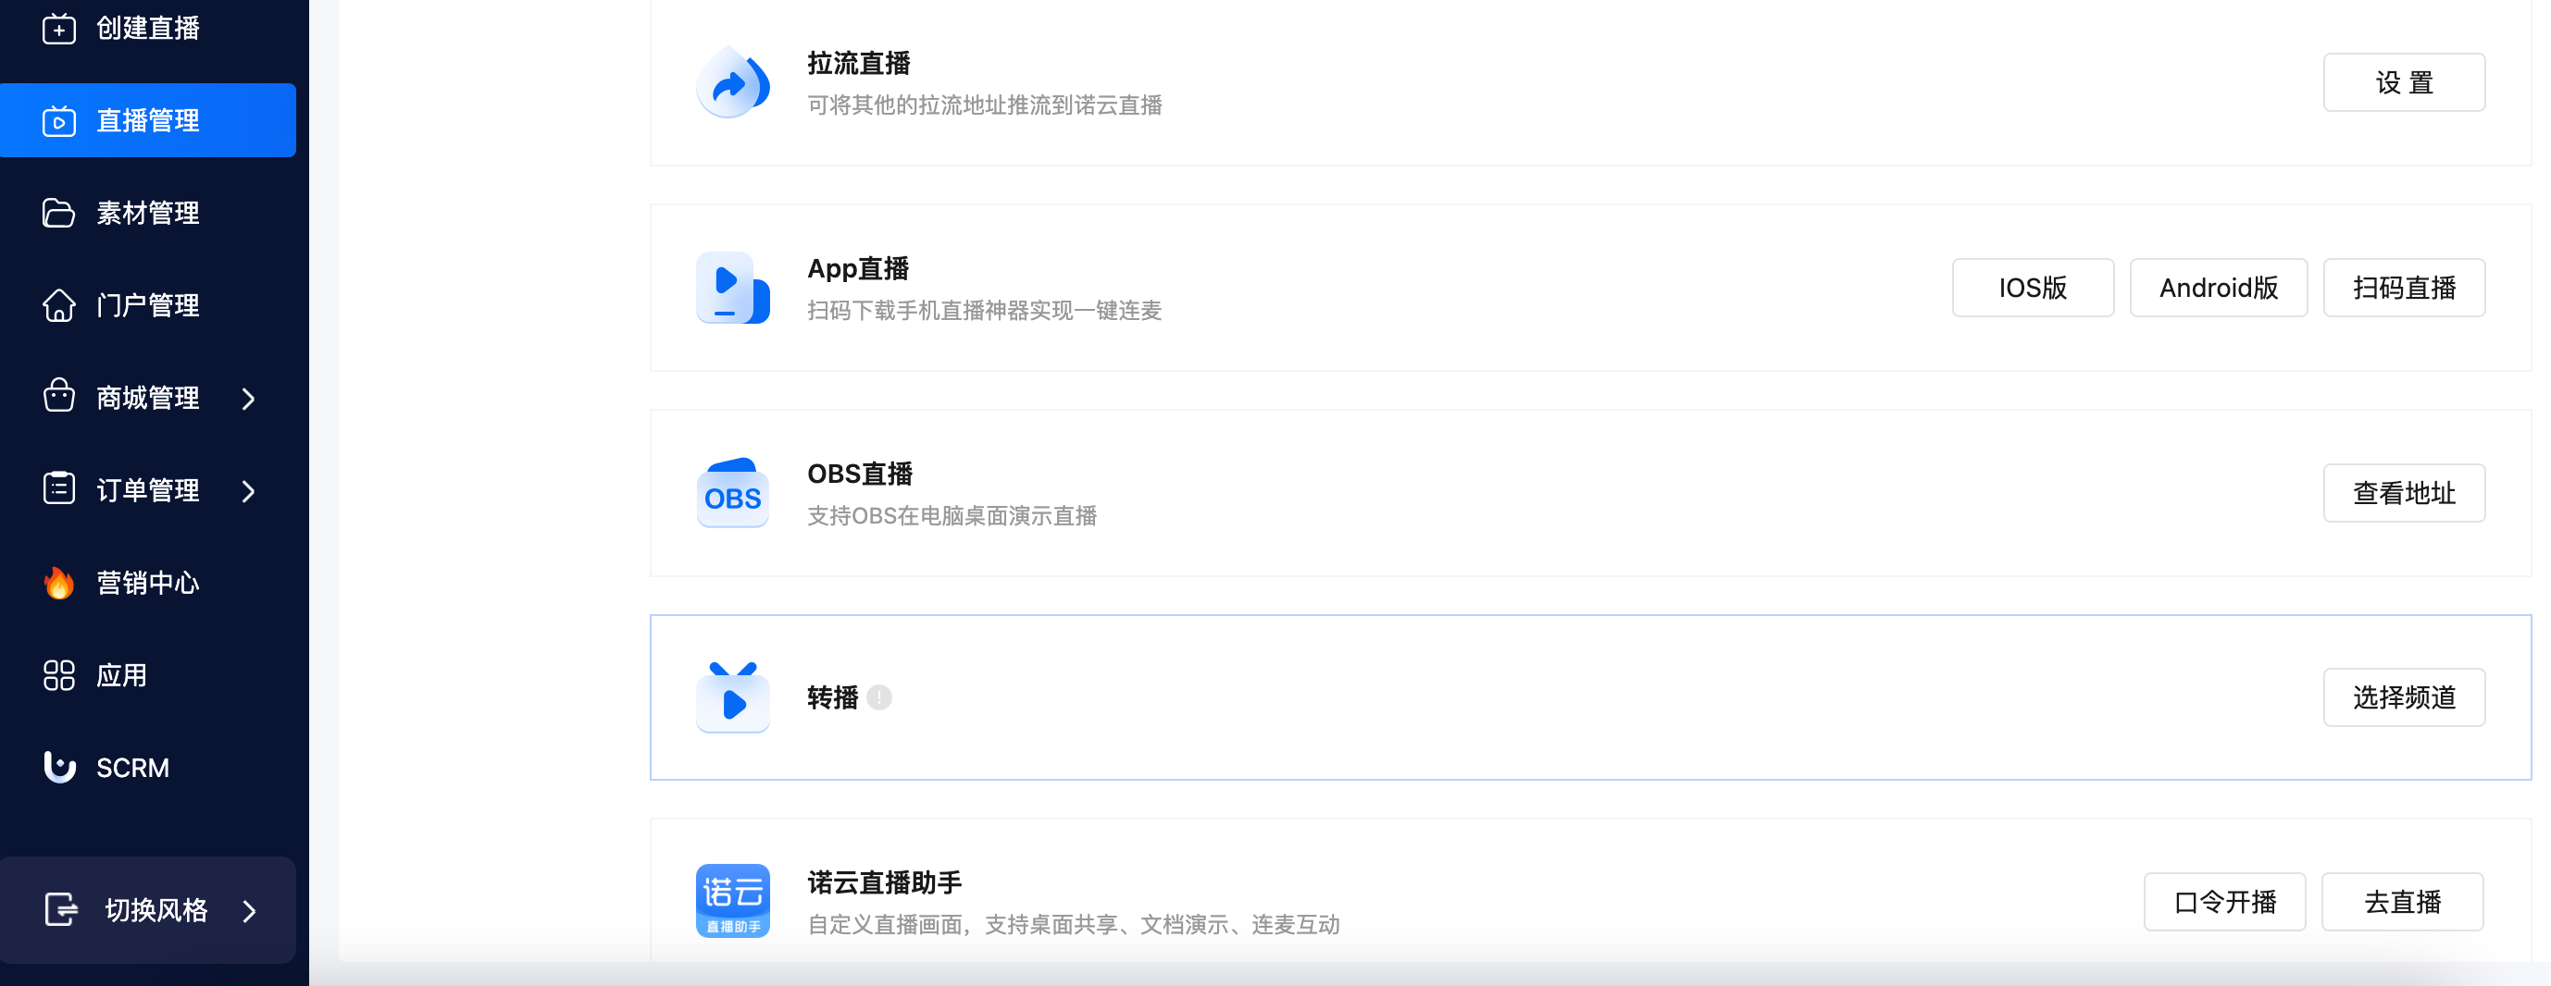This screenshot has width=2551, height=986.
Task: Open 直播管理 in the sidebar
Action: 147,121
